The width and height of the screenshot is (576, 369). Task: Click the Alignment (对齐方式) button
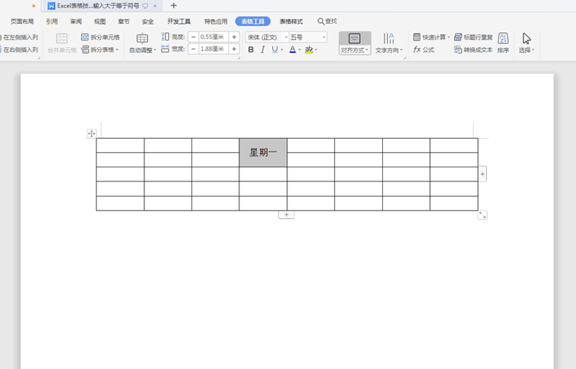pyautogui.click(x=355, y=43)
